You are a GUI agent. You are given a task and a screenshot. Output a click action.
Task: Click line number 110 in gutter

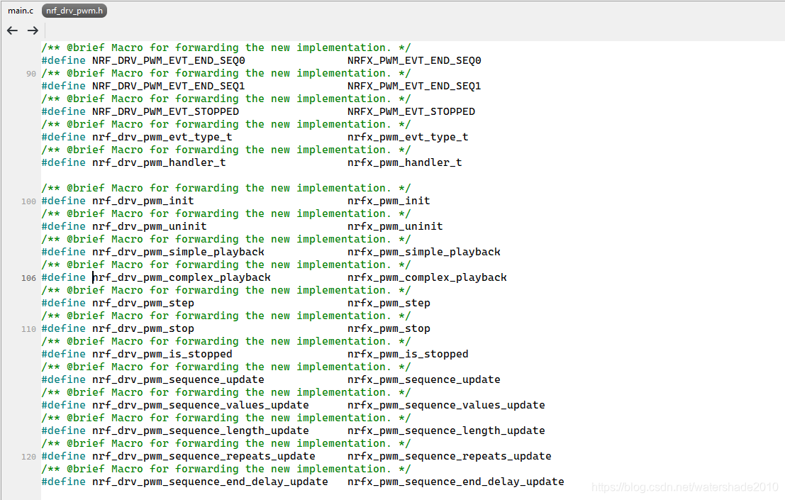(28, 329)
